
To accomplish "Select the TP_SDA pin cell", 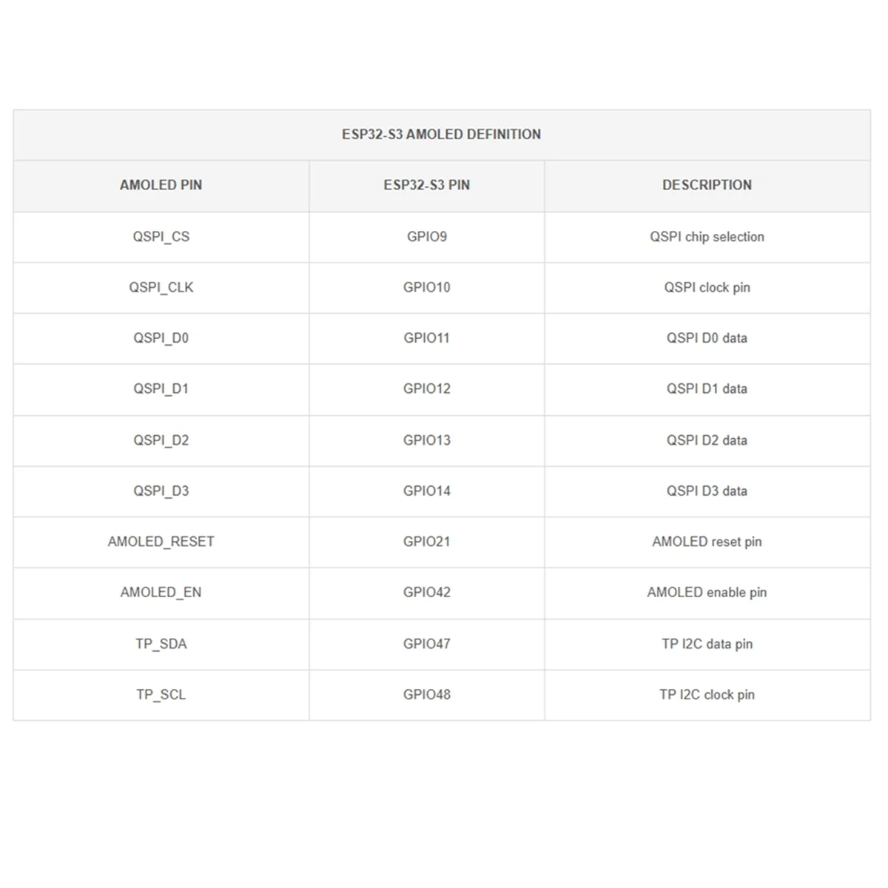I will pyautogui.click(x=161, y=644).
